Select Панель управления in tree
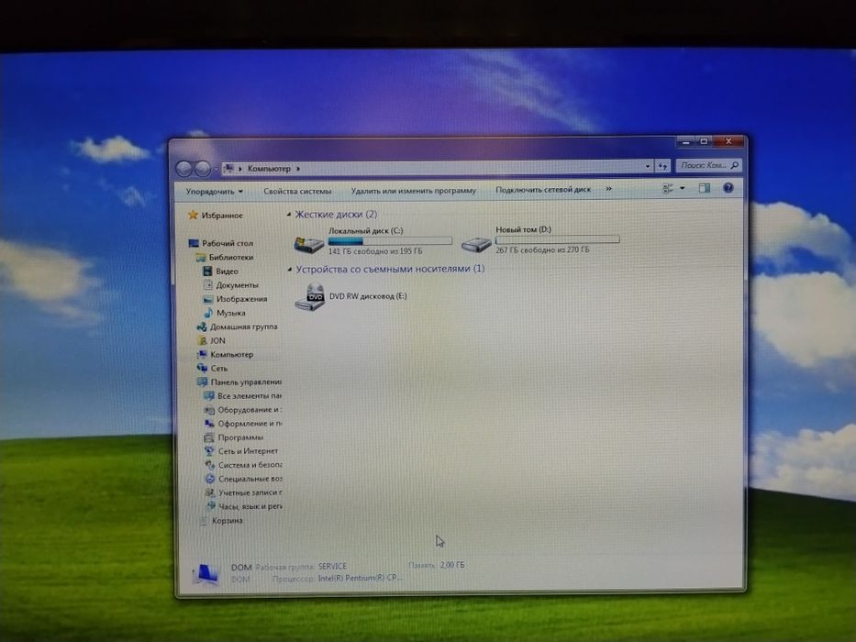The image size is (856, 642). point(246,382)
